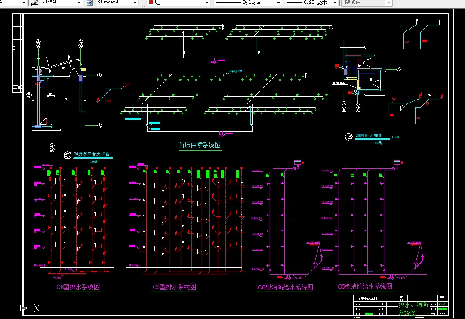The width and height of the screenshot is (465, 319).
Task: Click the circled number 3 detail marker
Action: (68, 155)
